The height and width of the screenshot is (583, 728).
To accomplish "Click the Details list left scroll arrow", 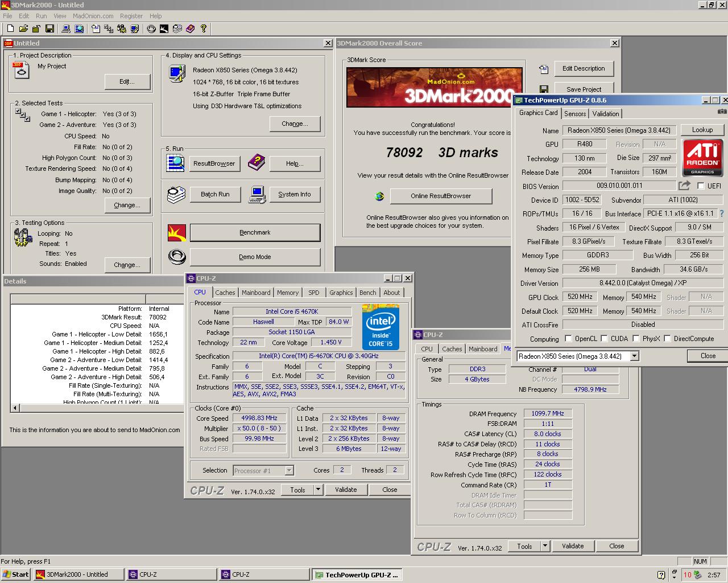I will coord(15,408).
